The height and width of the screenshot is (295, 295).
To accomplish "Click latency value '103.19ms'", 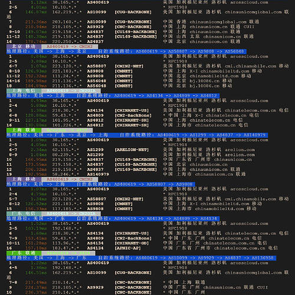I will click(x=36, y=228).
